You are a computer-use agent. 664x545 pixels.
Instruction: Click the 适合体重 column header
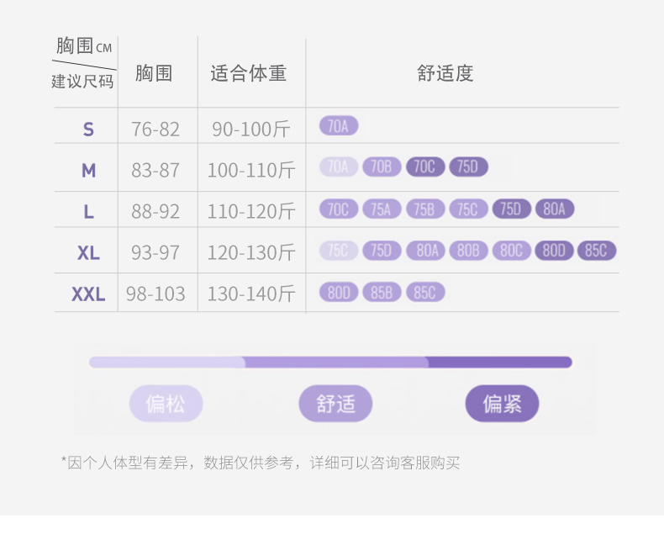(249, 73)
